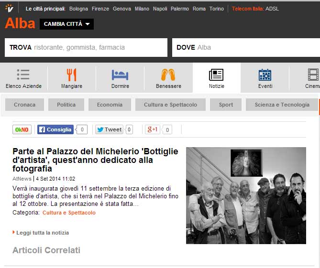The width and height of the screenshot is (320, 268).
Task: Select the Cronaca news tab
Action: pos(25,105)
